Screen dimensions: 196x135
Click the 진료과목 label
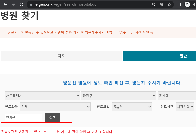point(11,107)
